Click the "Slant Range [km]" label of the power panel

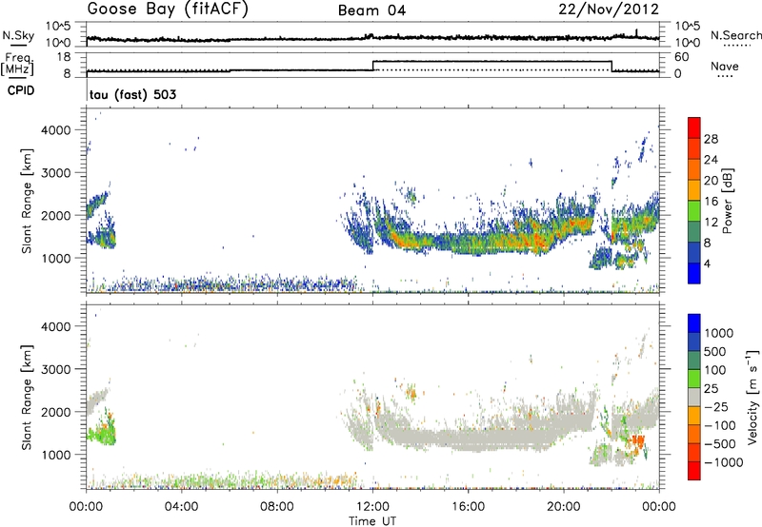point(27,201)
